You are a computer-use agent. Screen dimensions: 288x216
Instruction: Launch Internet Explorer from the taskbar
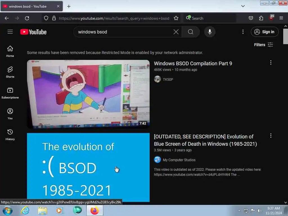coord(25,210)
